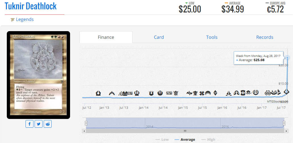Open the Tools tab
The width and height of the screenshot is (293, 143).
coord(212,37)
